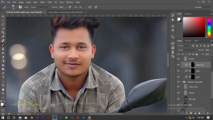
Task: Hide the Texture layer
Action: [178, 93]
